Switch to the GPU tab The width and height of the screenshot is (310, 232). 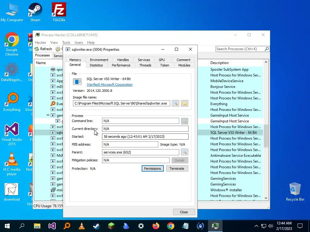click(162, 60)
